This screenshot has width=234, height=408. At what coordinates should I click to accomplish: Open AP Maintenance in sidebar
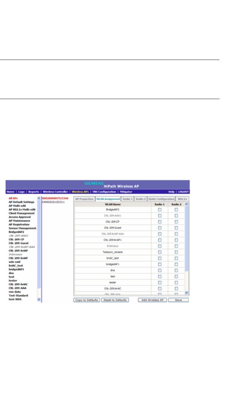(x=19, y=220)
